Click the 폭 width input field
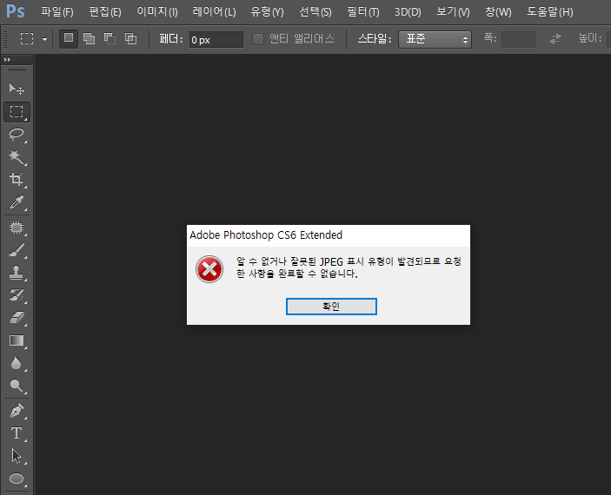The image size is (611, 495). pos(518,39)
